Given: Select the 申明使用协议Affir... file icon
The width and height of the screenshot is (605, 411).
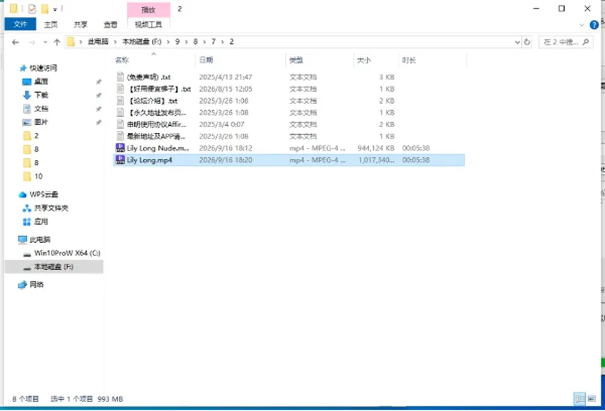Looking at the screenshot, I should pyautogui.click(x=120, y=125).
